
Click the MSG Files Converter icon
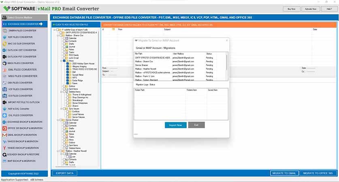[x=5, y=76]
